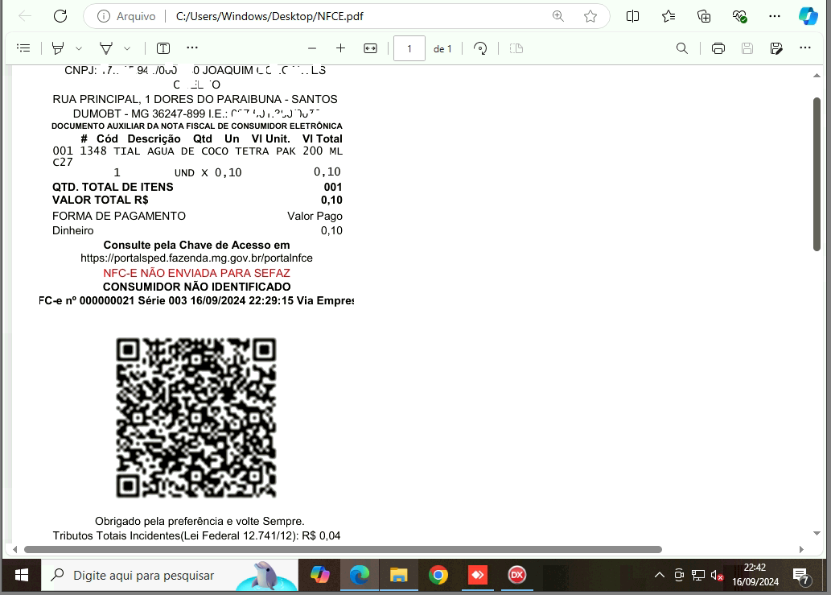Click the back navigation arrow
This screenshot has width=831, height=595.
pyautogui.click(x=25, y=16)
